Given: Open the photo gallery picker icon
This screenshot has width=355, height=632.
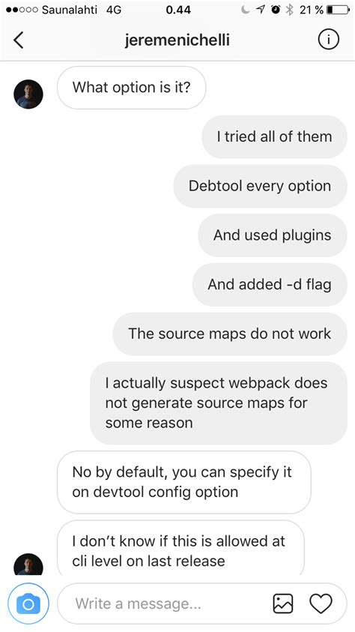Looking at the screenshot, I should point(283,604).
